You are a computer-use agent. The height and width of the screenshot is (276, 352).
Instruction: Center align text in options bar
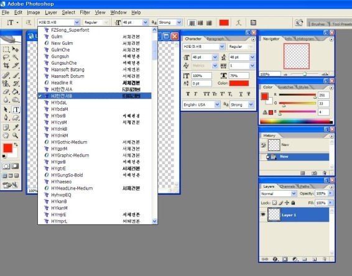(200, 22)
